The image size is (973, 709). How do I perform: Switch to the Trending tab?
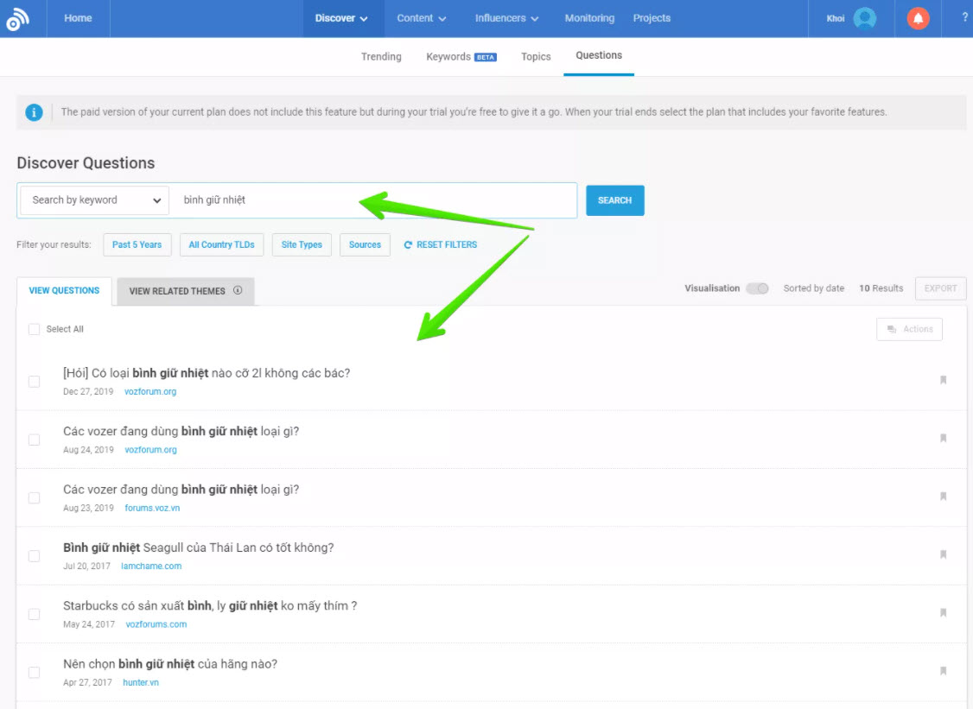click(x=381, y=56)
